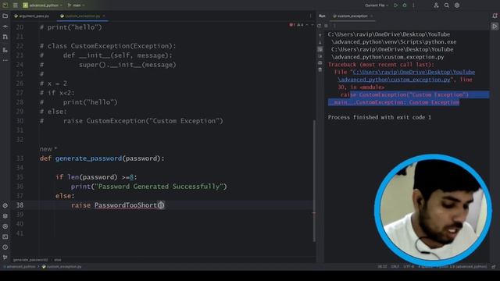Click the 'new *' author hint above the function
500x281 pixels.
tap(48, 149)
